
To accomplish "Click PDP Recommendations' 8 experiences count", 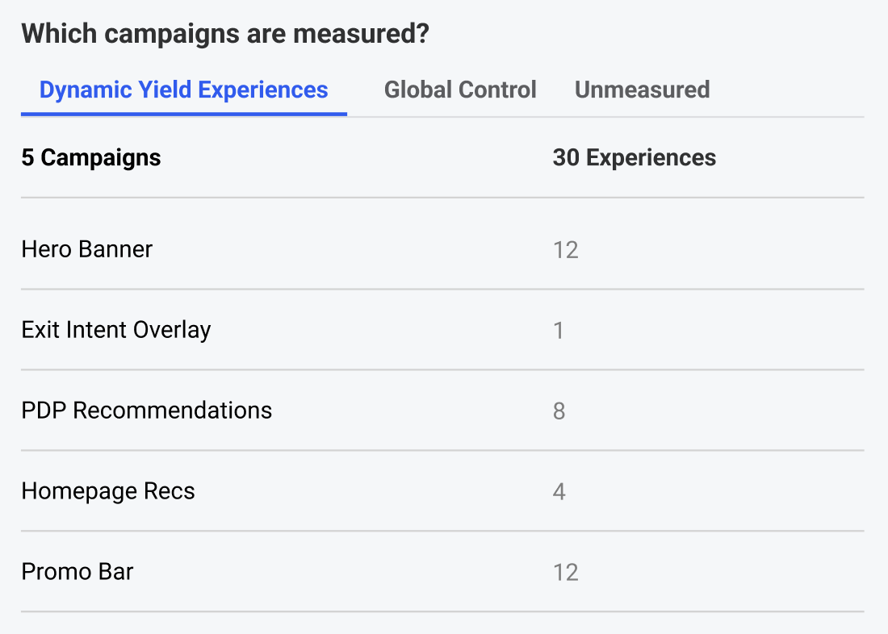I will pyautogui.click(x=559, y=411).
